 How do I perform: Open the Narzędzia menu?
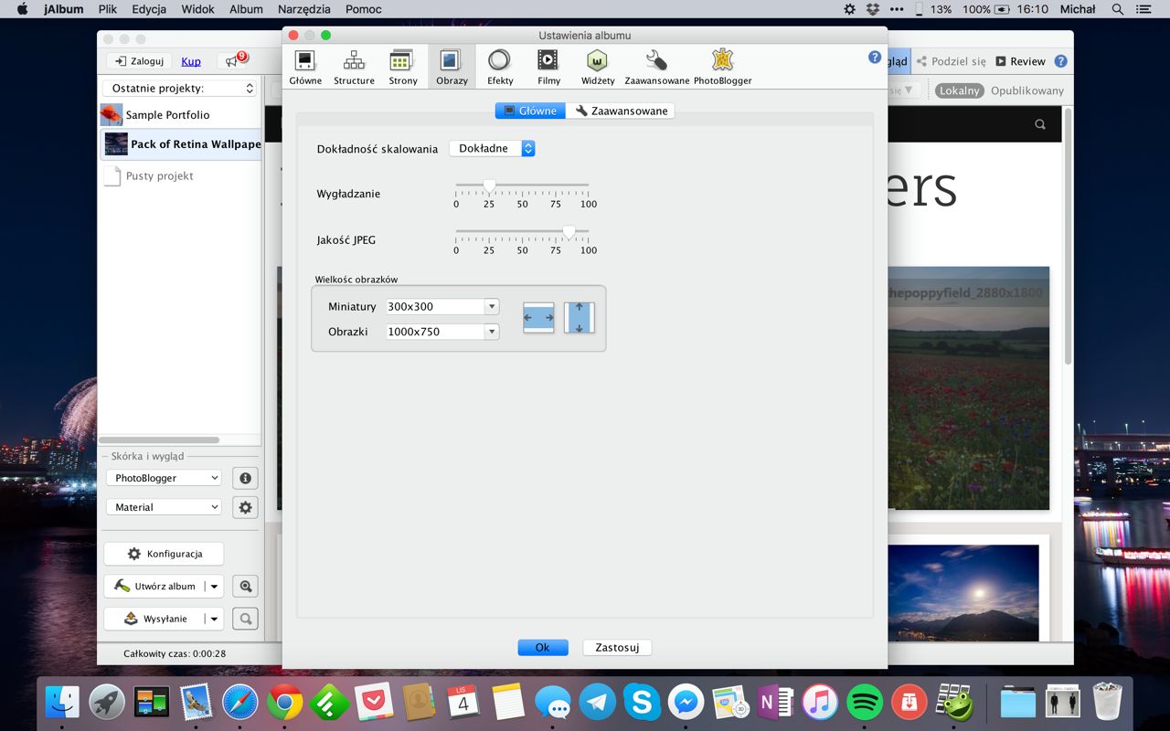coord(303,9)
